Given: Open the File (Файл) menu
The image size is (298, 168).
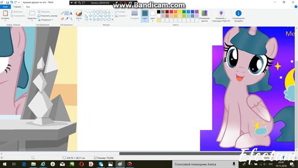Looking at the screenshot, I should pyautogui.click(x=5, y=7).
